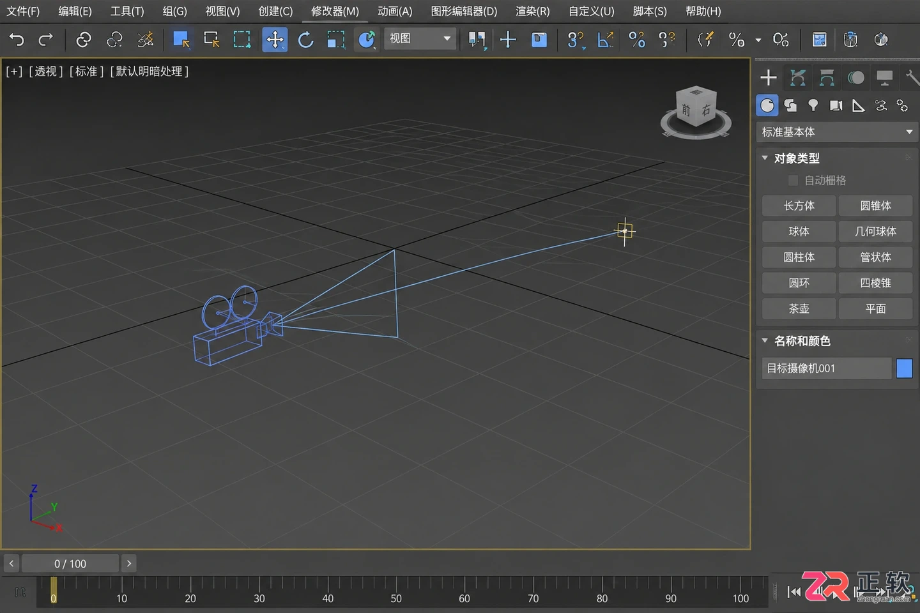Select the Shapes category icon
The image size is (920, 613).
click(790, 105)
